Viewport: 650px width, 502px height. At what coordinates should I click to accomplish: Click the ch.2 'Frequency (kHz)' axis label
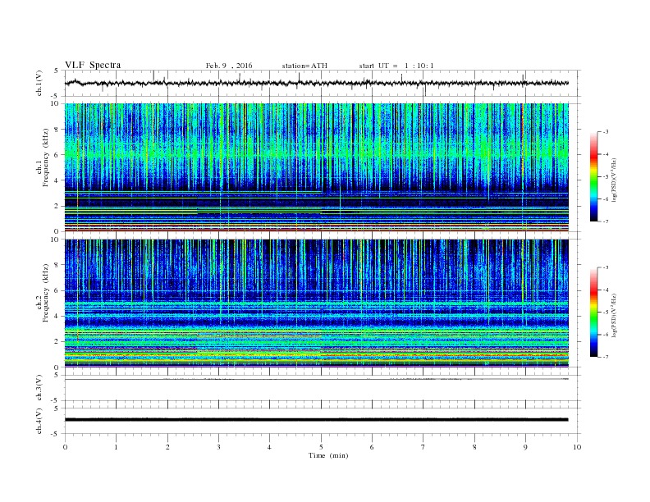pos(46,293)
